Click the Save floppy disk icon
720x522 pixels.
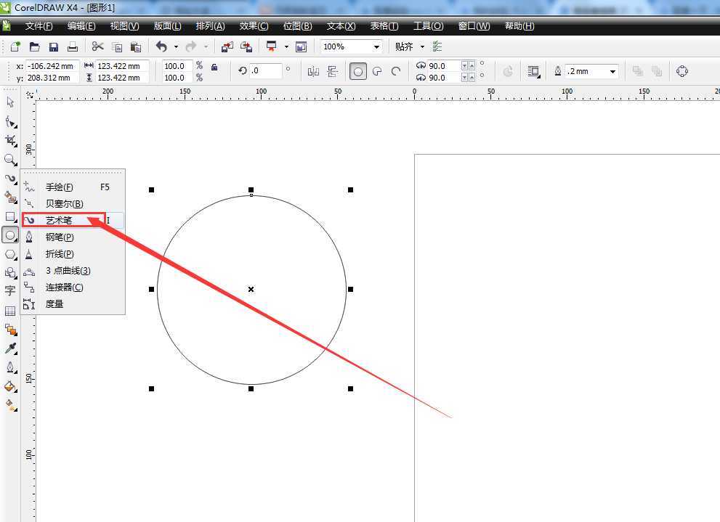tap(53, 46)
